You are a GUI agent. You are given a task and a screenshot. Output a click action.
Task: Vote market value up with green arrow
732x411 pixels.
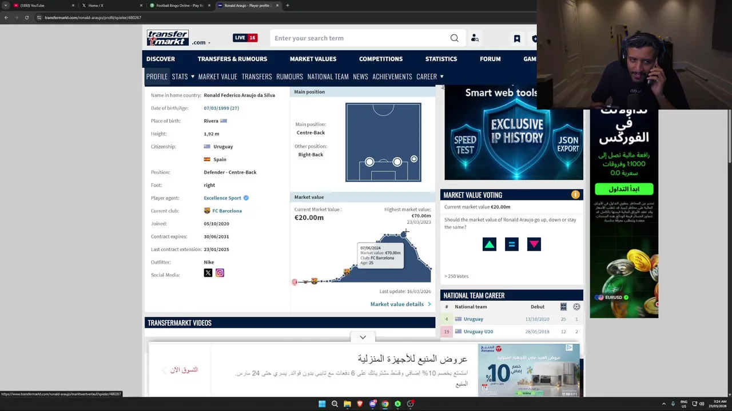click(490, 244)
